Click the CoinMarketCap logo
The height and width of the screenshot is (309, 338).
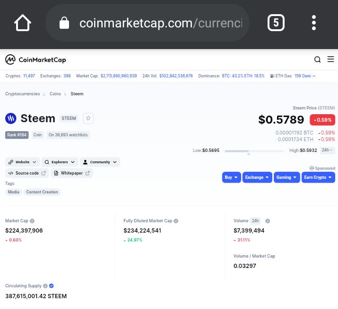[x=35, y=59]
